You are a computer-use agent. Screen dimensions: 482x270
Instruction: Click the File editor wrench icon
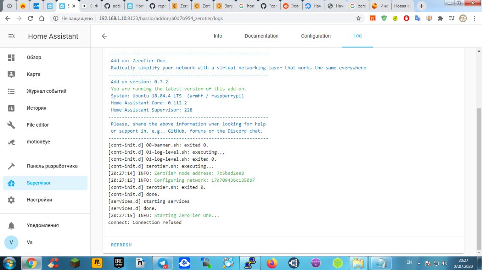click(x=11, y=125)
